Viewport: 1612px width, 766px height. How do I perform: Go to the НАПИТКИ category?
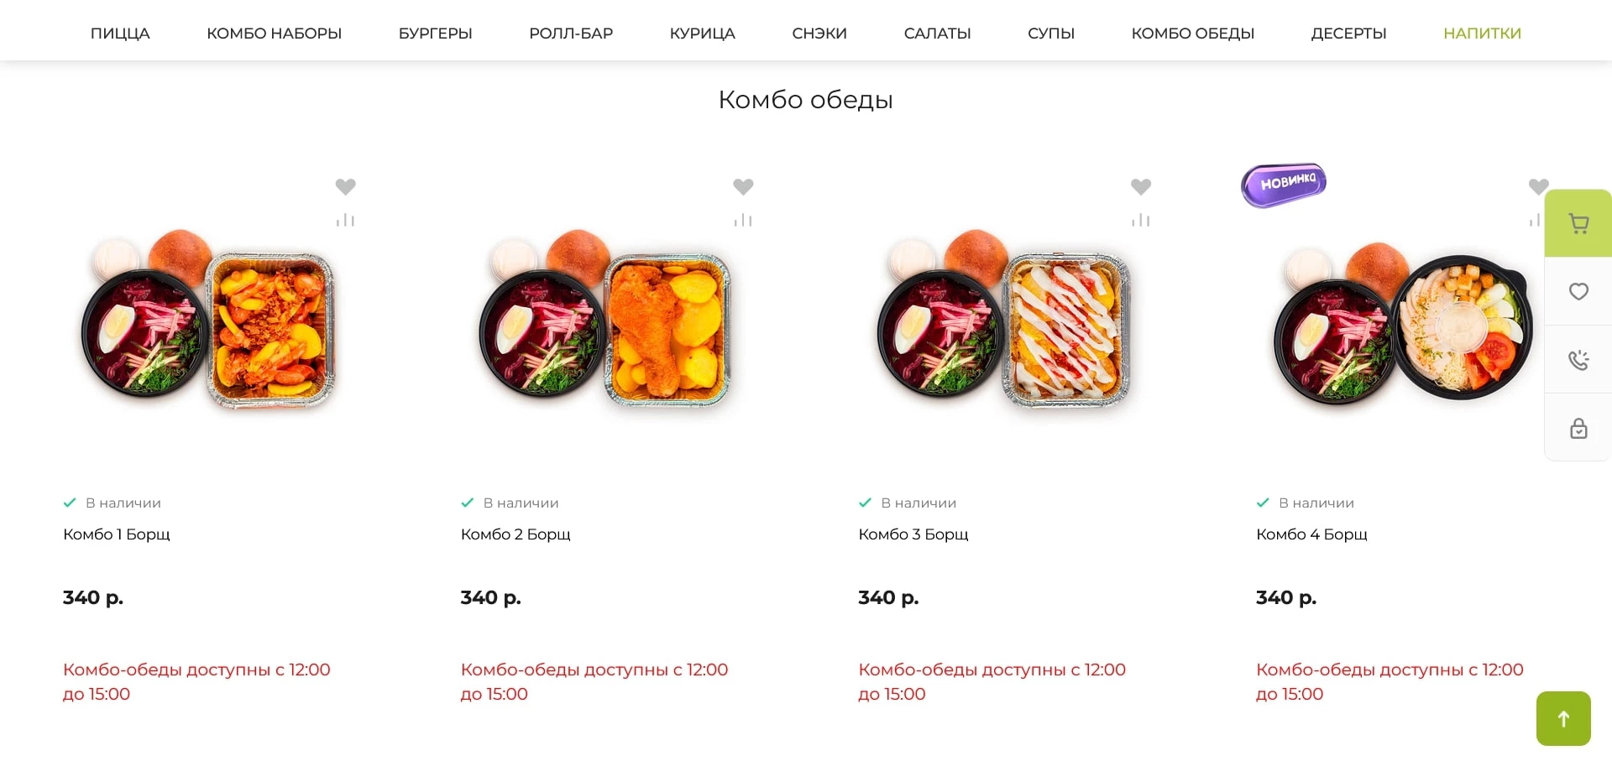point(1482,34)
